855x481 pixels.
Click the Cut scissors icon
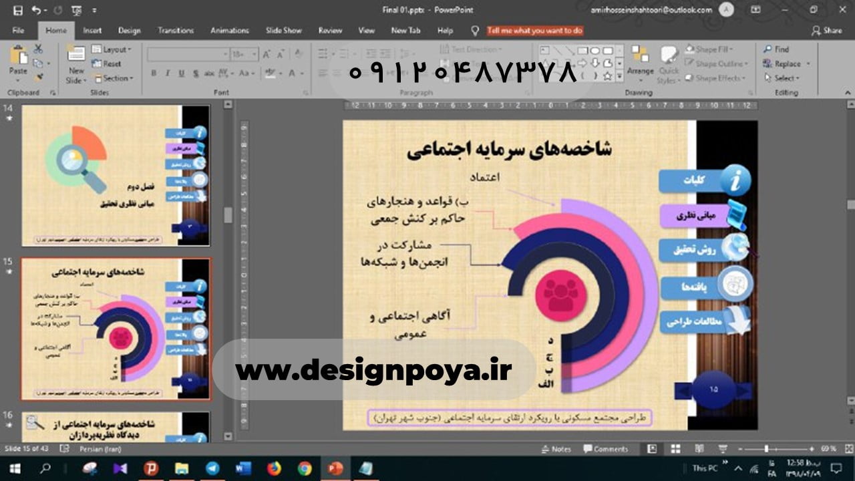(x=38, y=49)
